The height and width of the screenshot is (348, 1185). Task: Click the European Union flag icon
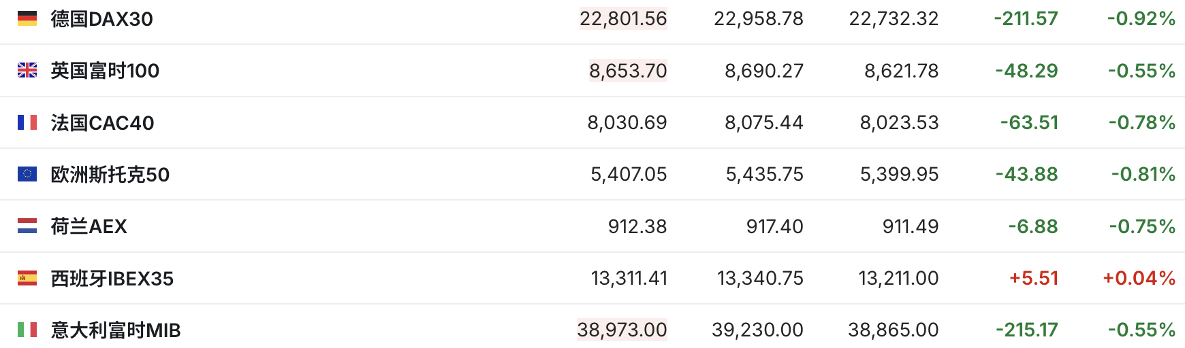click(27, 174)
